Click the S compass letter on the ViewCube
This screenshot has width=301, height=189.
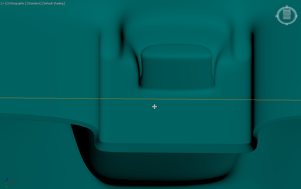click(287, 7)
